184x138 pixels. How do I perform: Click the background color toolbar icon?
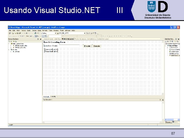pyautogui.click(x=112, y=36)
